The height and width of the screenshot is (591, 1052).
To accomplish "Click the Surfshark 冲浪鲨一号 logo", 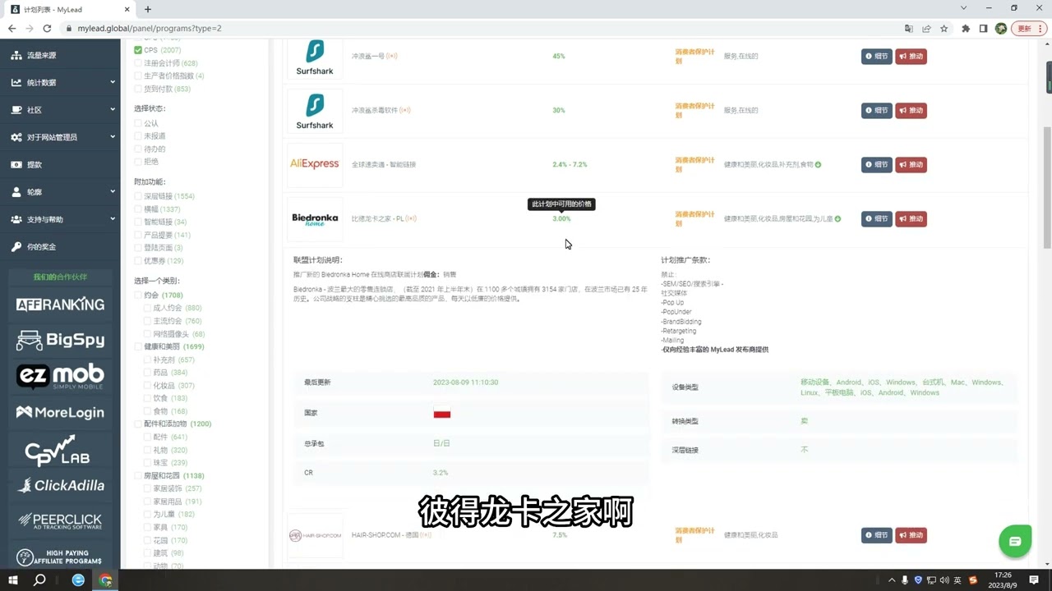I will tap(315, 57).
